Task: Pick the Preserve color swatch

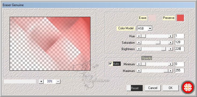Action: (x=180, y=18)
